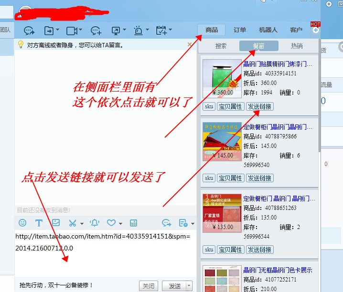The image size is (343, 292).
Task: Click the color card swatches thumbnail
Action: coord(222,279)
